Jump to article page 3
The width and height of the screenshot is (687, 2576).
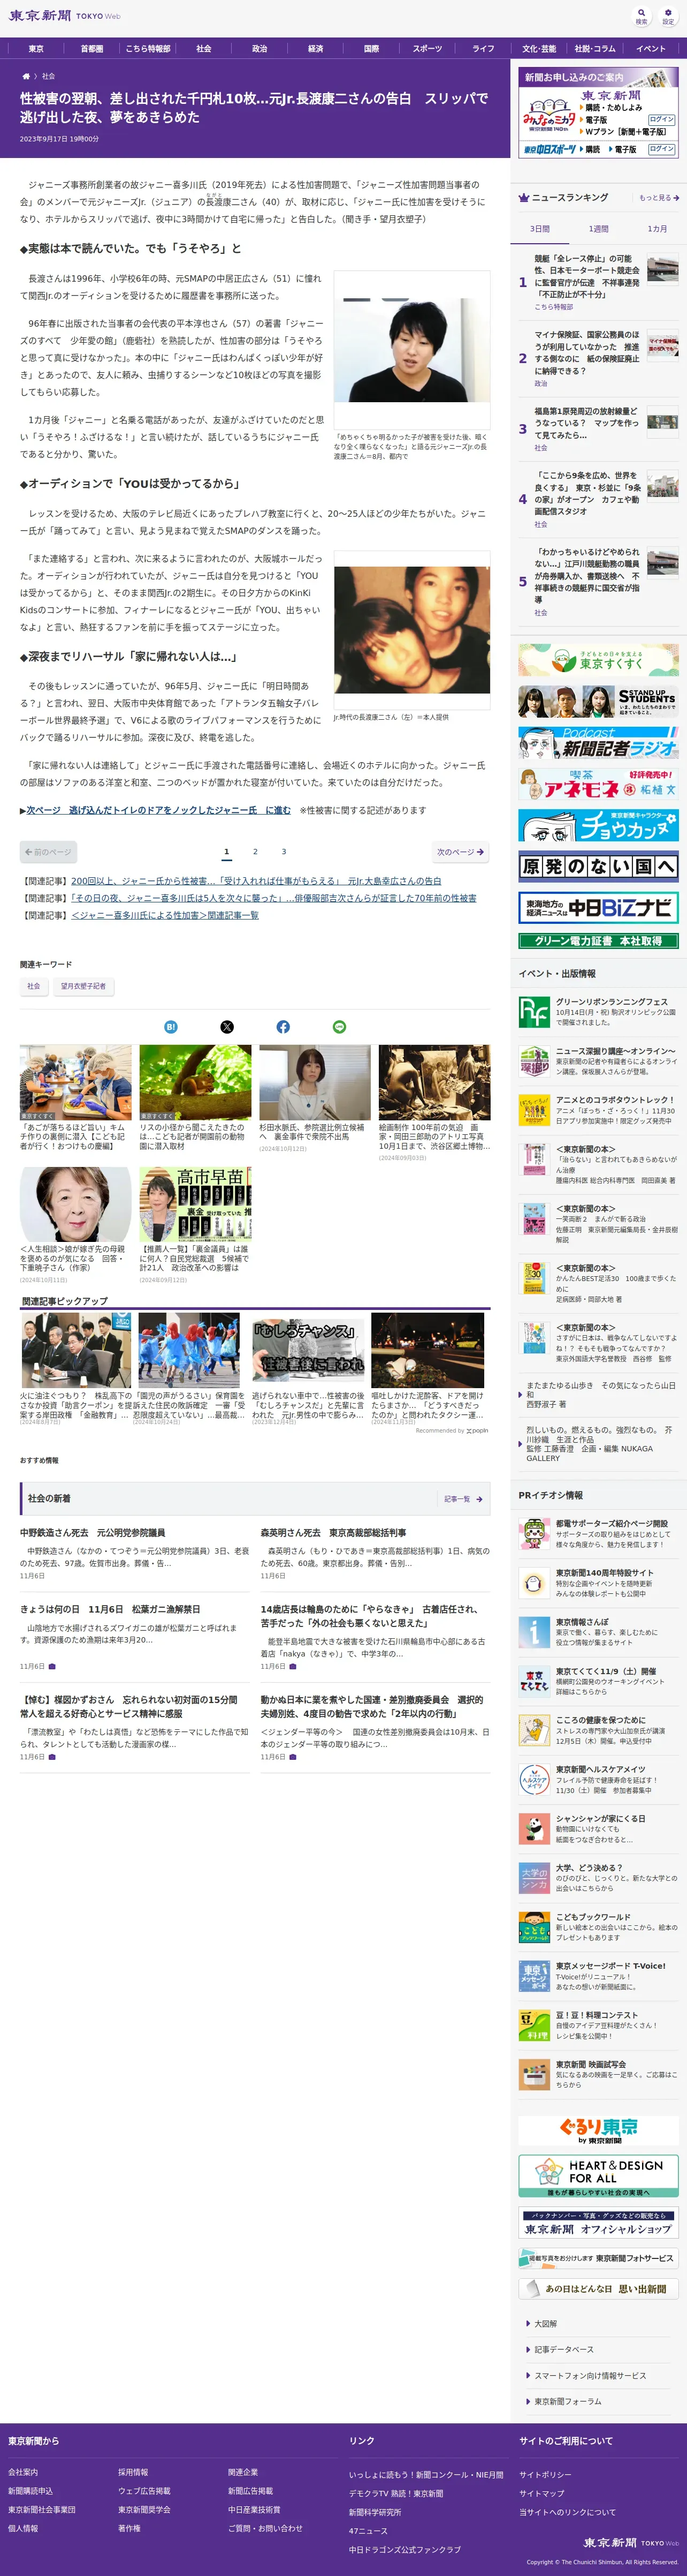point(284,852)
